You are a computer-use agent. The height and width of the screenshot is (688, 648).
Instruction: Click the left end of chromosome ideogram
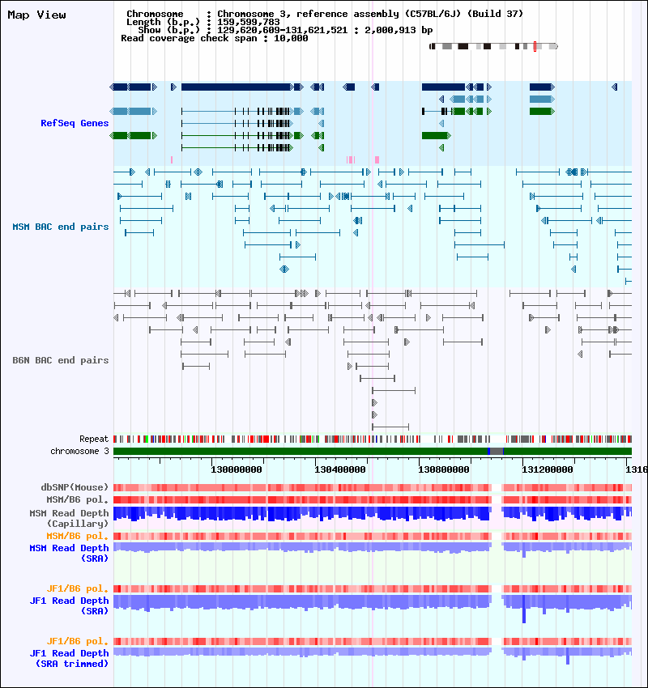432,46
